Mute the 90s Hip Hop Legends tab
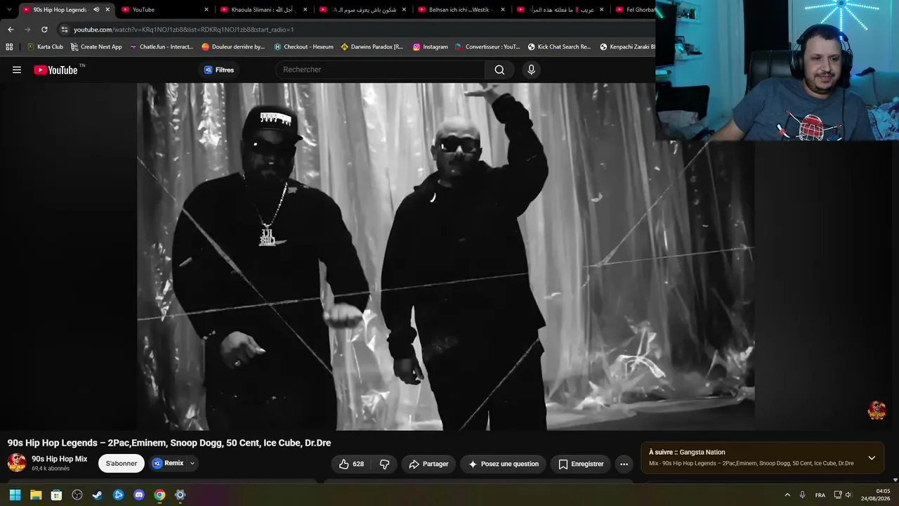 tap(96, 10)
